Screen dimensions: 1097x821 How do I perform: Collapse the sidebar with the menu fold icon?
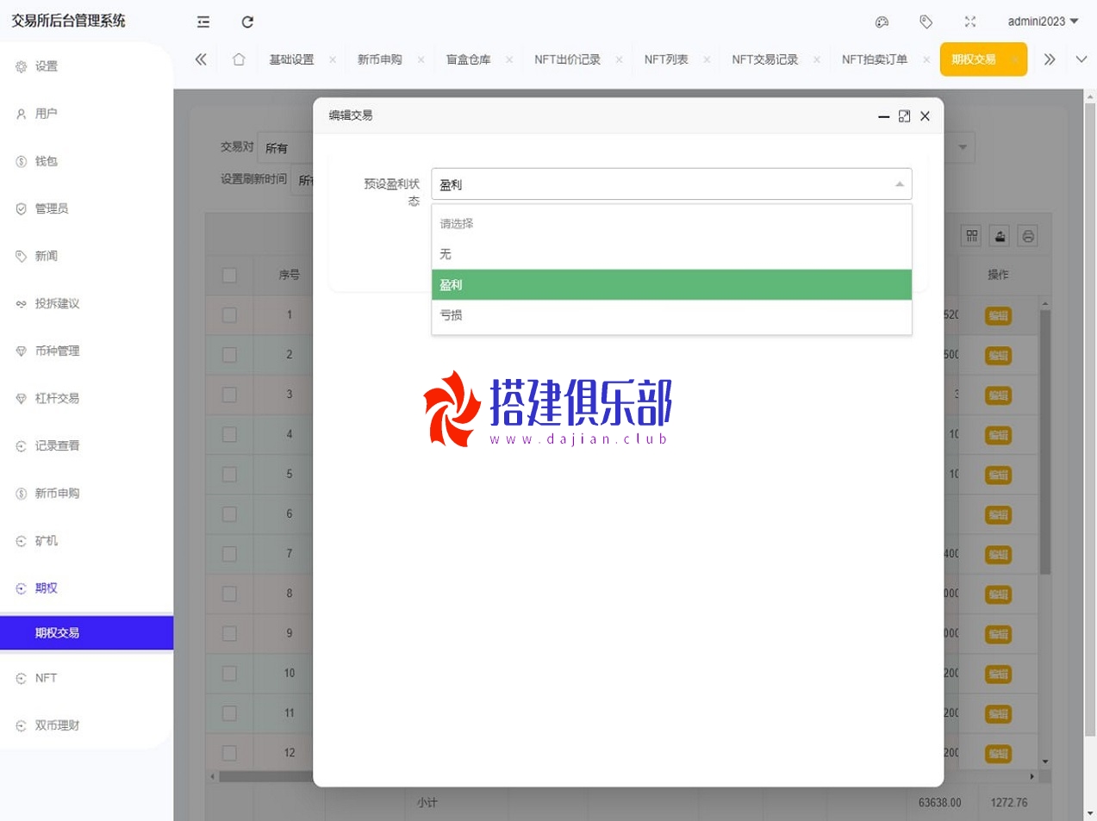(203, 22)
